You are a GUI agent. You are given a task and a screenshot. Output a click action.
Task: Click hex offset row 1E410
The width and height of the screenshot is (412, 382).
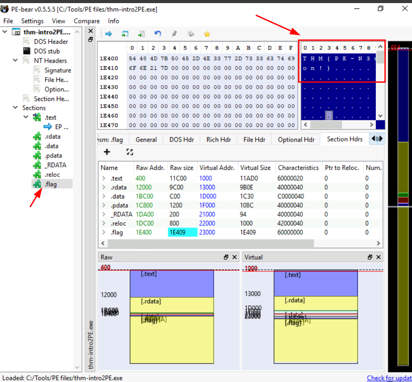point(109,68)
